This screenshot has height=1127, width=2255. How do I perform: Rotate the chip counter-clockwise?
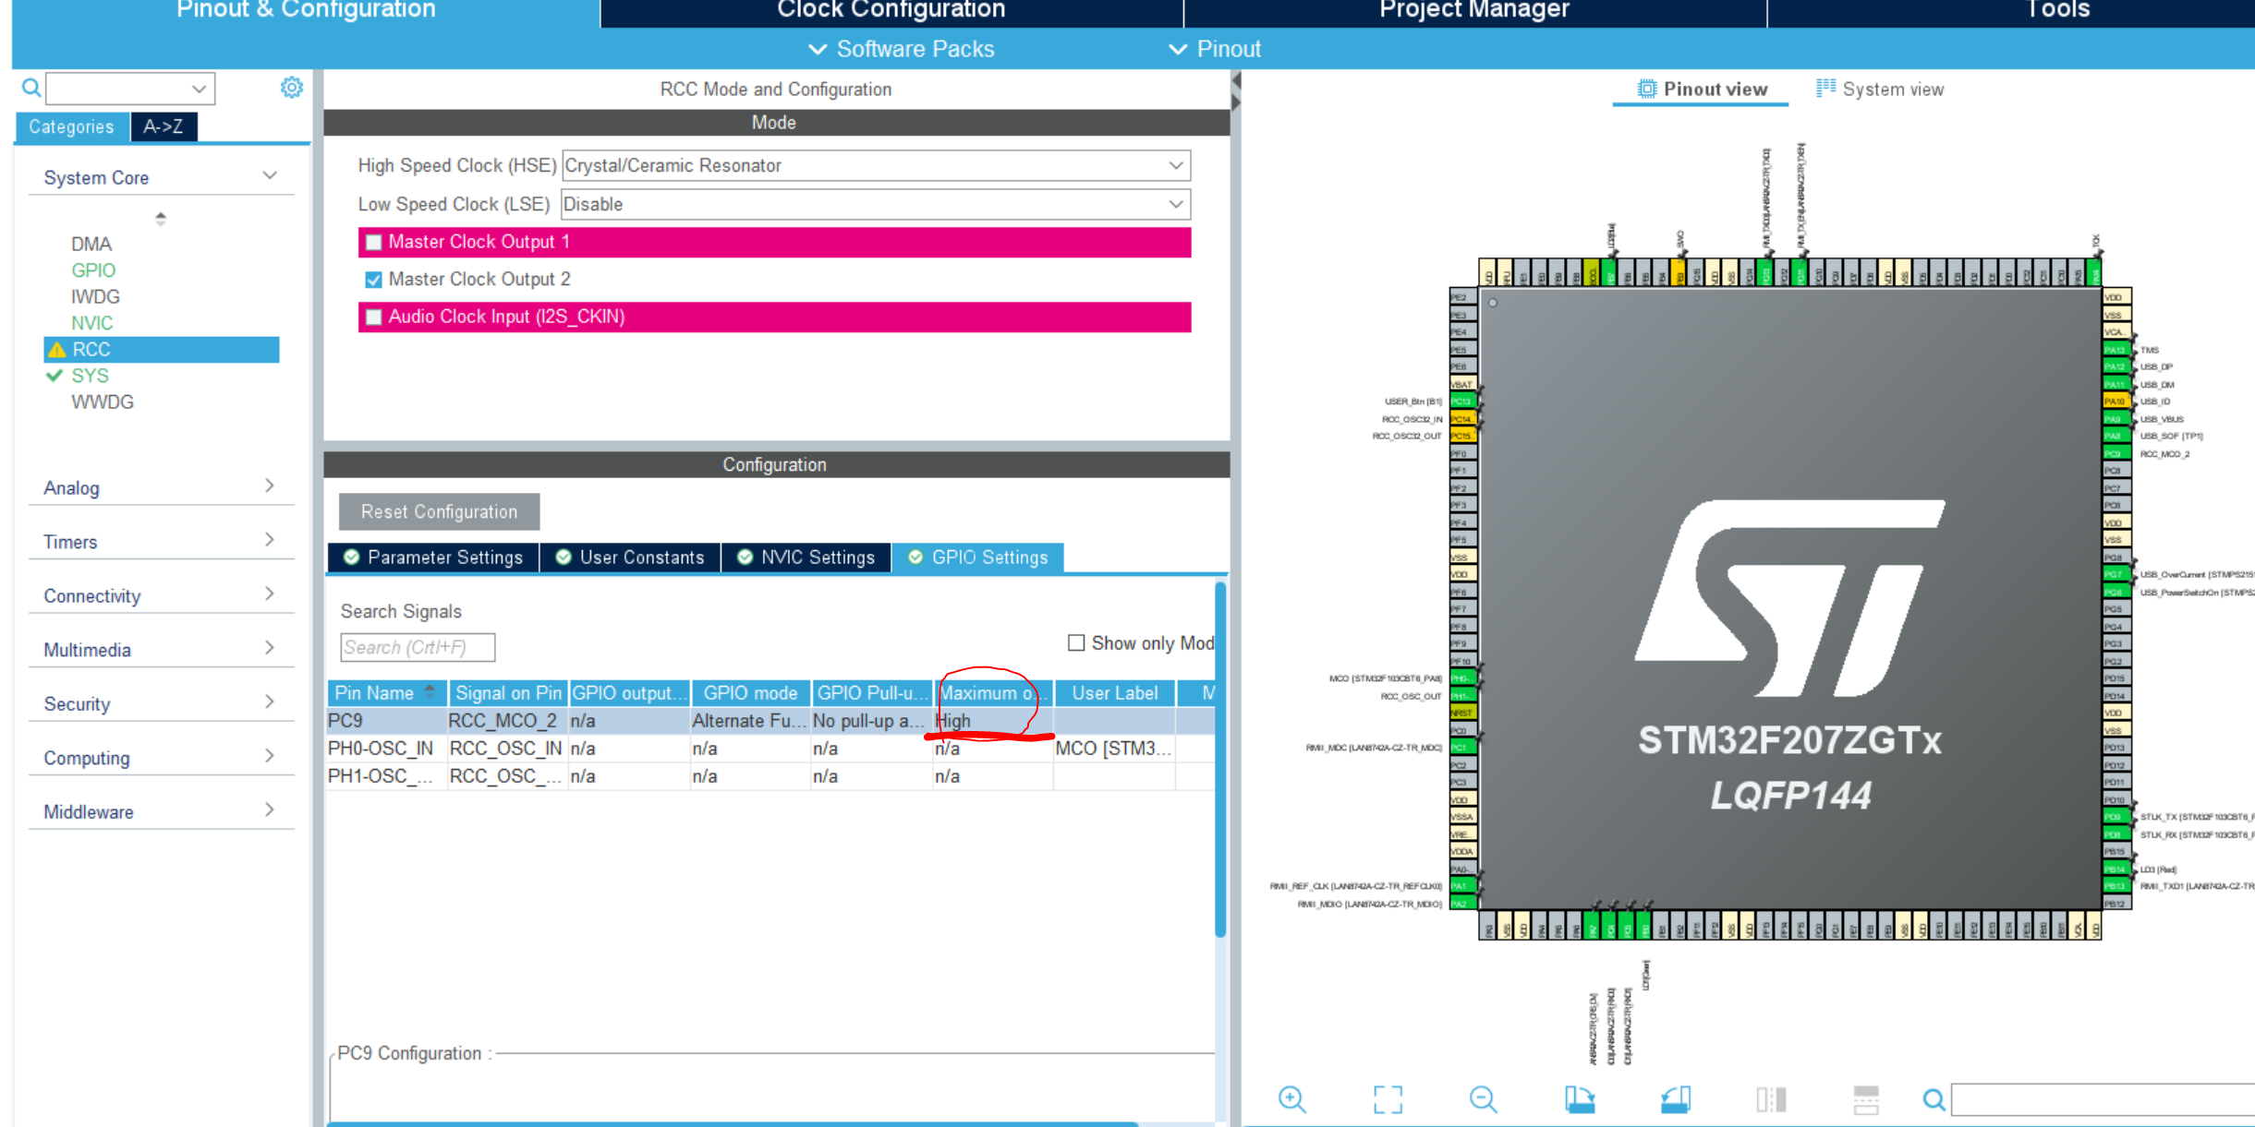1677,1099
